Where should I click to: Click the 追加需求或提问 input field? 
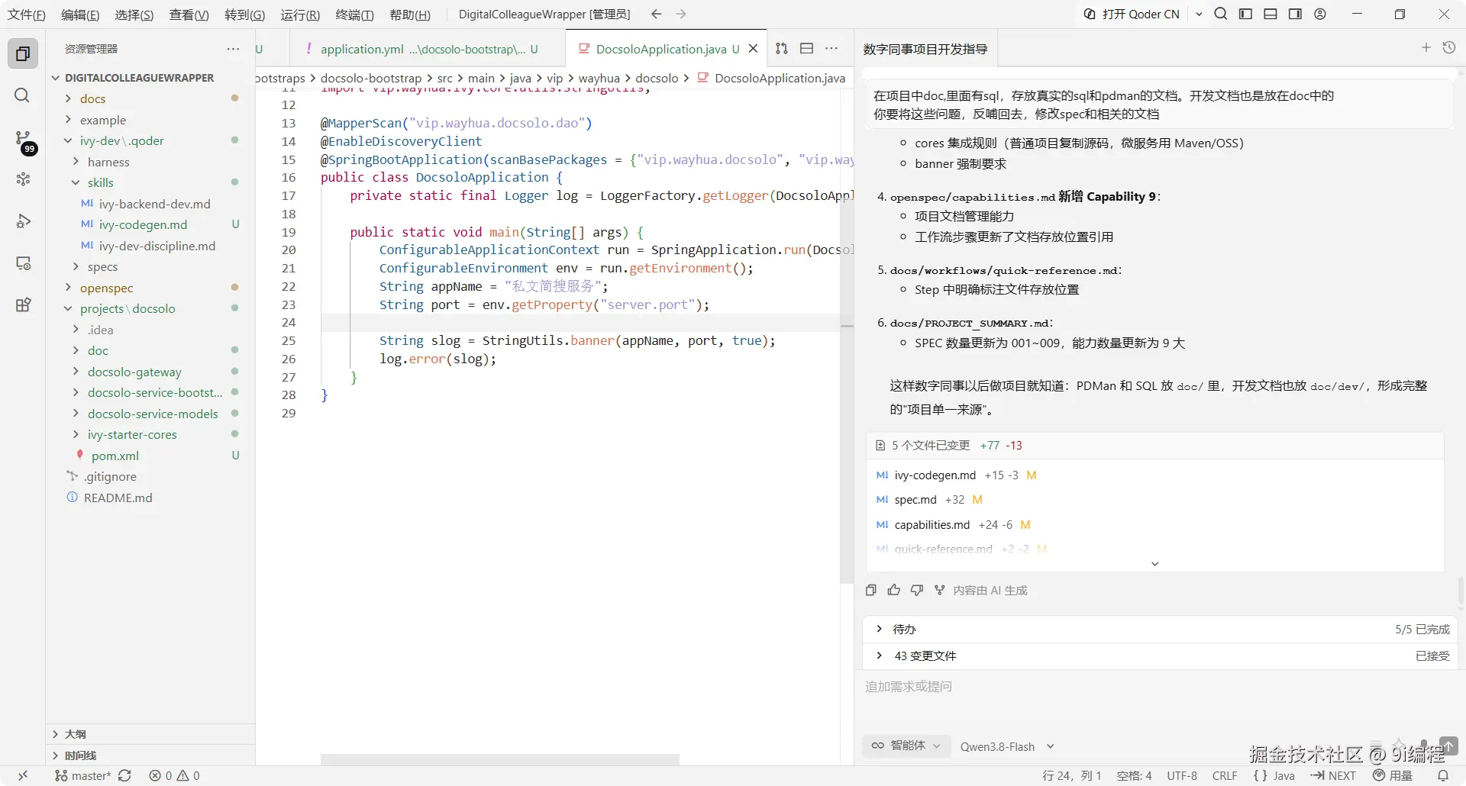coord(1159,687)
